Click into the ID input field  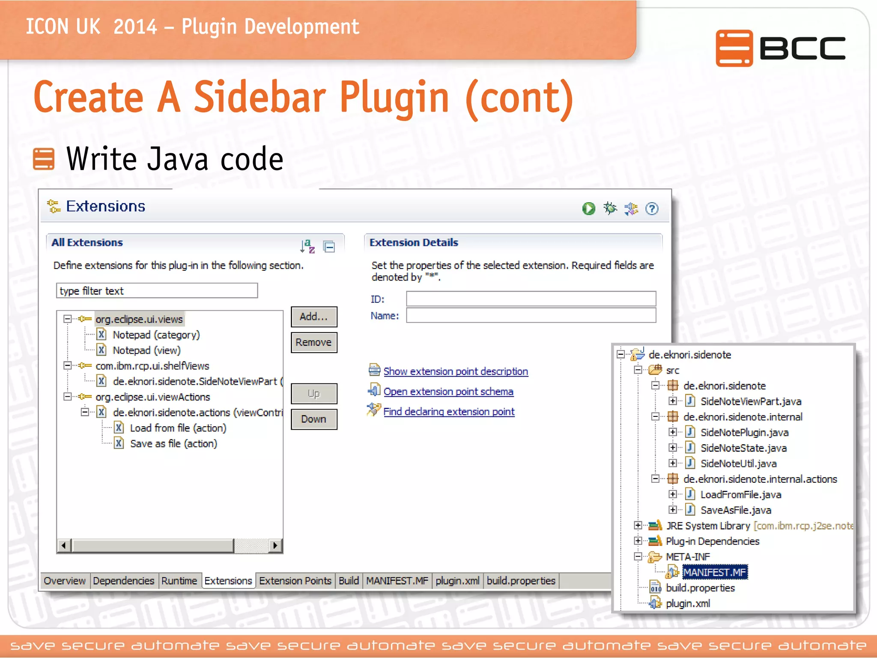click(531, 299)
